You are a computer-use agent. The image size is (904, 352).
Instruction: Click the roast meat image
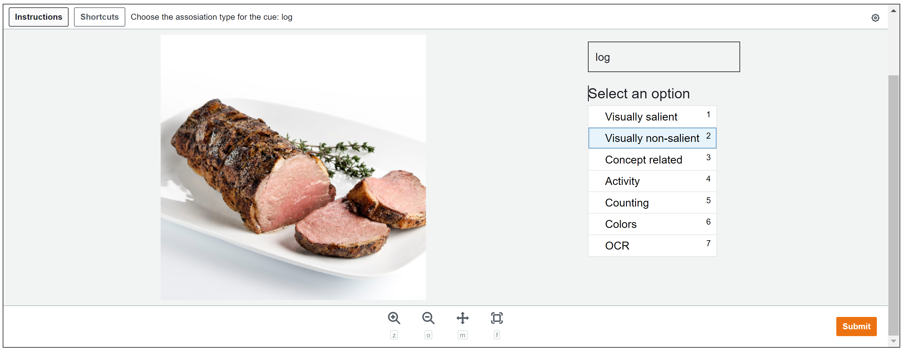[x=293, y=167]
